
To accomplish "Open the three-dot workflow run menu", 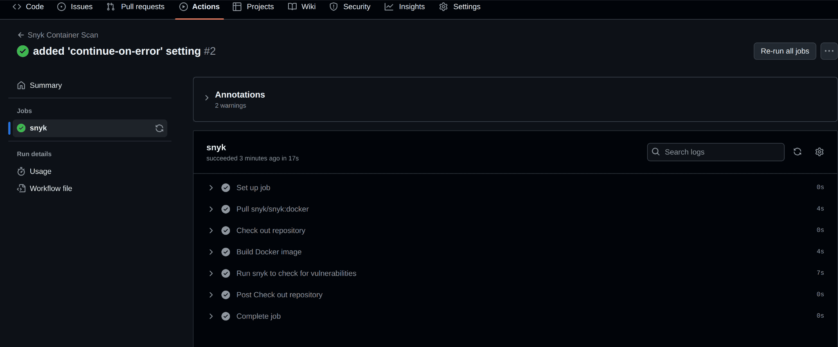I will pos(829,51).
